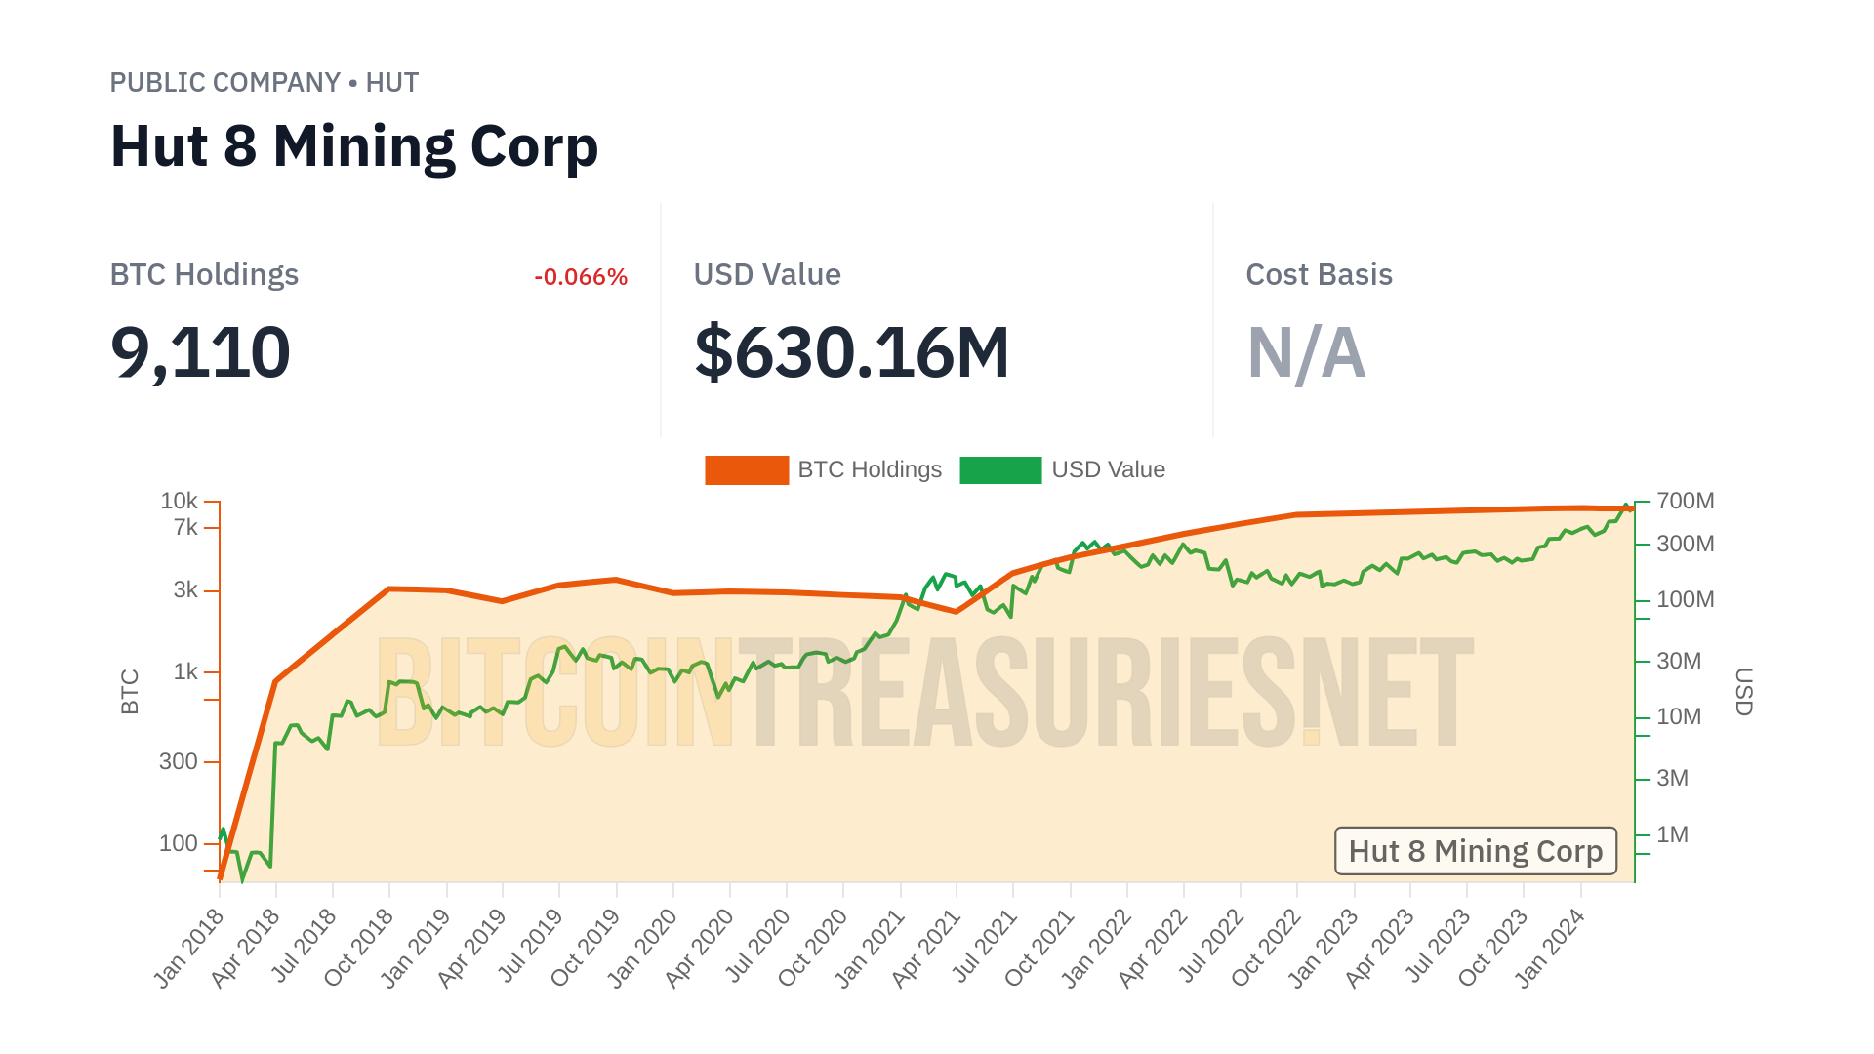Viewport: 1874px width, 1054px height.
Task: Toggle the USD Value legend label
Action: click(1108, 470)
